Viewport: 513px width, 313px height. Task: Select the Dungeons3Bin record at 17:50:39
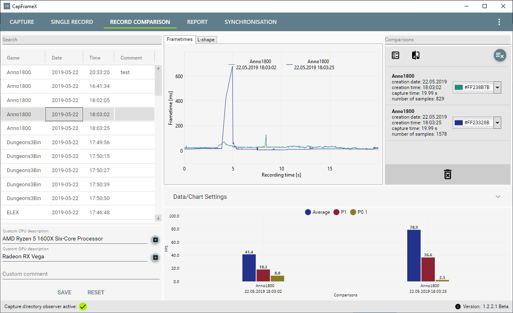[77, 184]
